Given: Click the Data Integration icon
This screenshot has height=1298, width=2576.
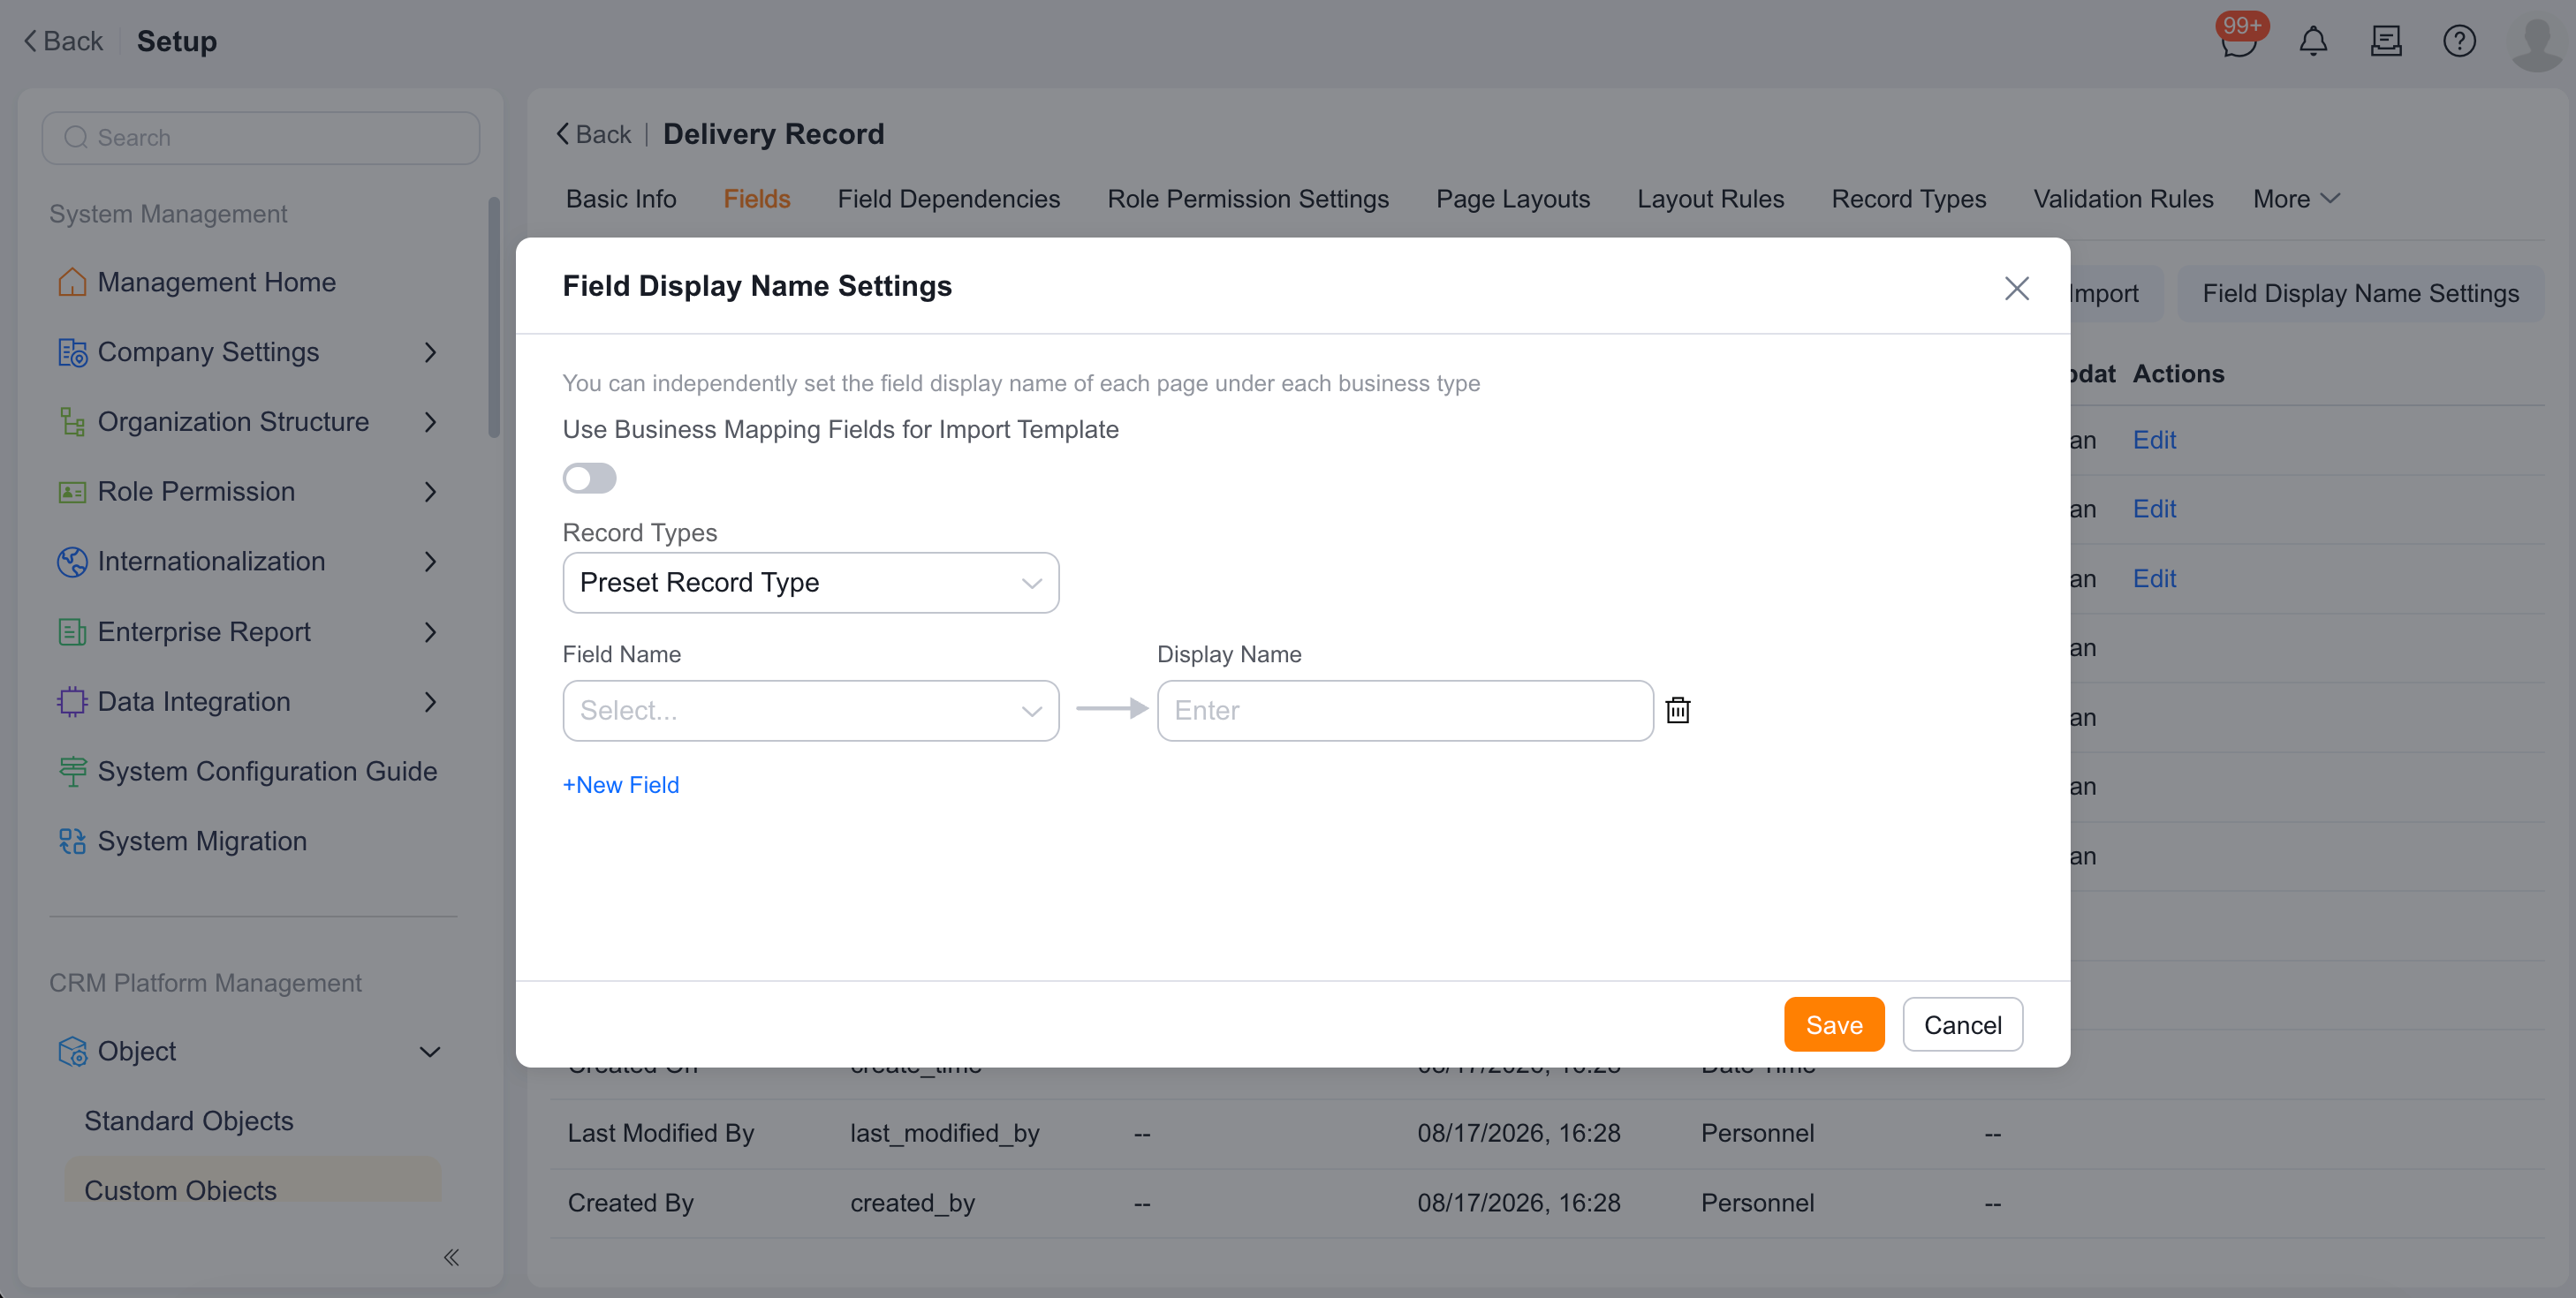Looking at the screenshot, I should [72, 703].
